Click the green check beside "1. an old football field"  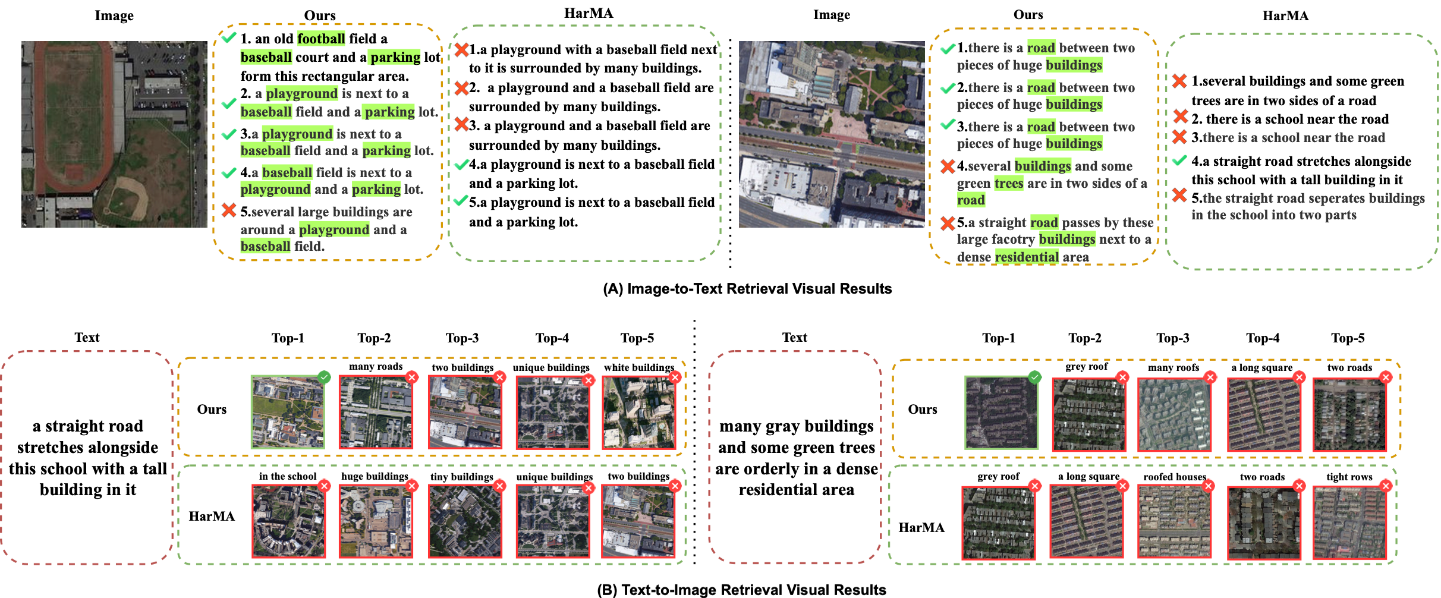229,37
